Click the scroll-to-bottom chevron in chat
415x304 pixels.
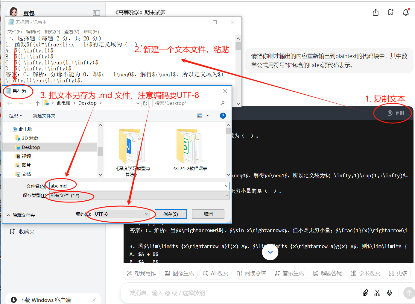pos(270,252)
